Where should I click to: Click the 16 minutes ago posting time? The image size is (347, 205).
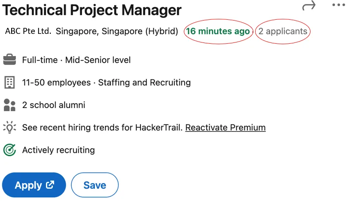click(x=218, y=31)
